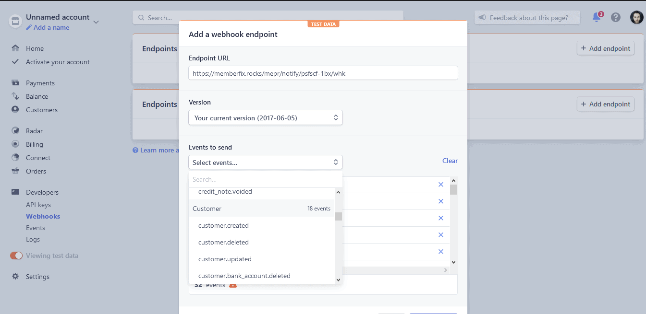Click the user profile avatar
Viewport: 646px width, 314px height.
coord(636,18)
